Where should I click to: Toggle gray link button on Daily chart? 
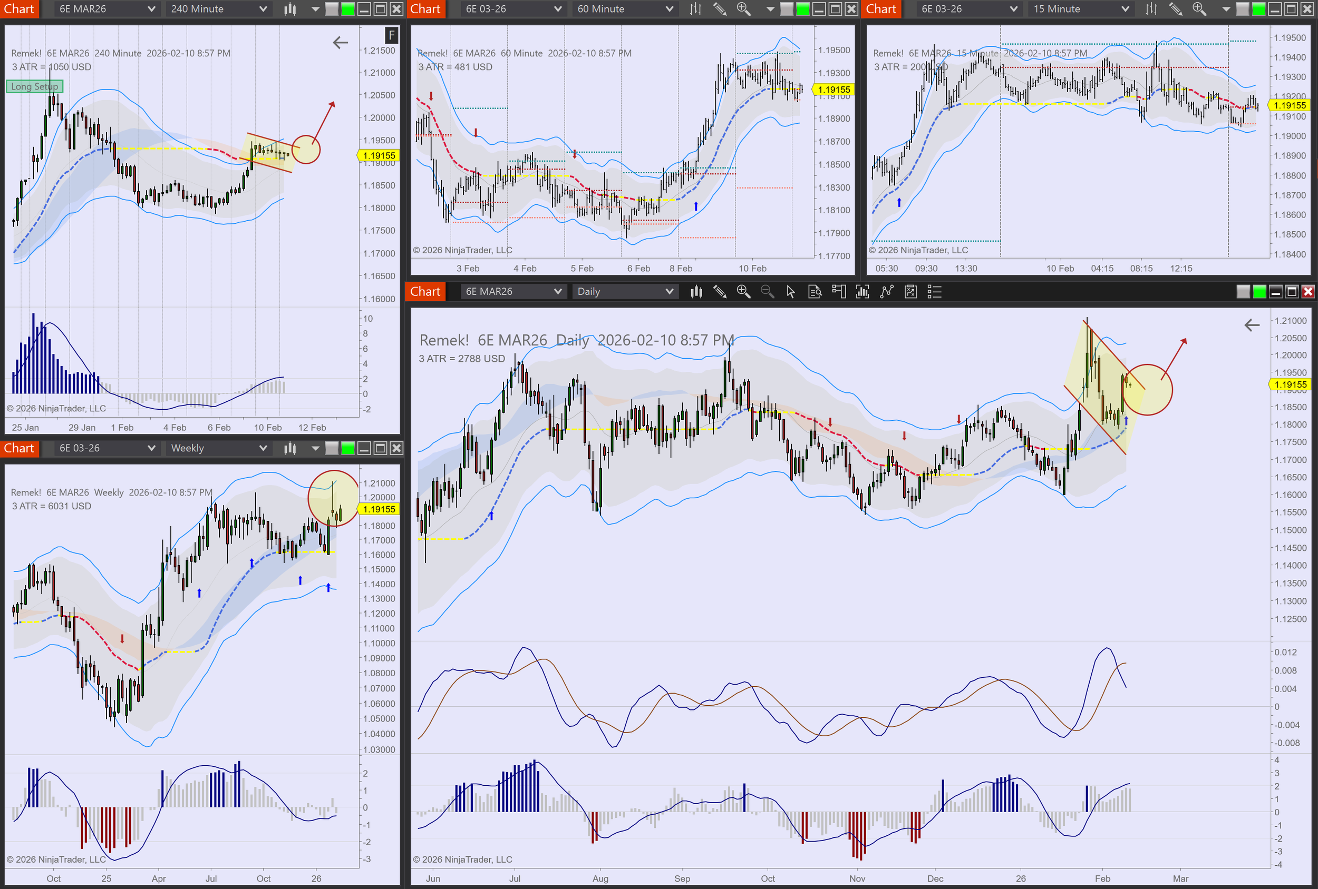(1243, 292)
